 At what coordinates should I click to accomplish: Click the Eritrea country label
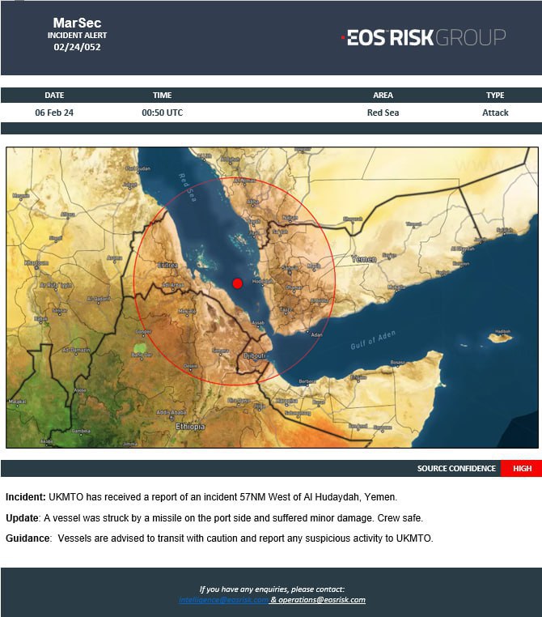pyautogui.click(x=167, y=264)
